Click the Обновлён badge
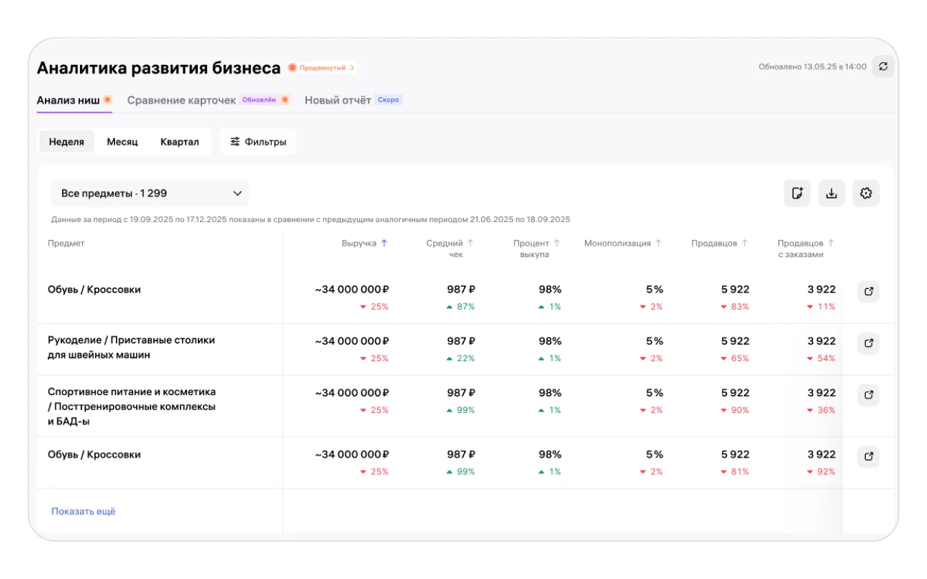The image size is (927, 579). pyautogui.click(x=259, y=100)
